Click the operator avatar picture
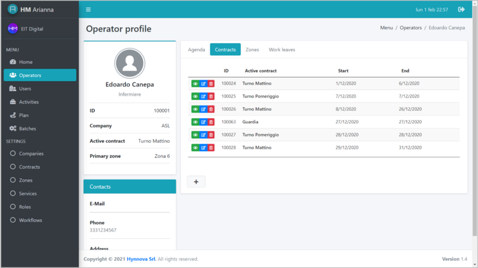This screenshot has height=268, width=478. pyautogui.click(x=130, y=64)
